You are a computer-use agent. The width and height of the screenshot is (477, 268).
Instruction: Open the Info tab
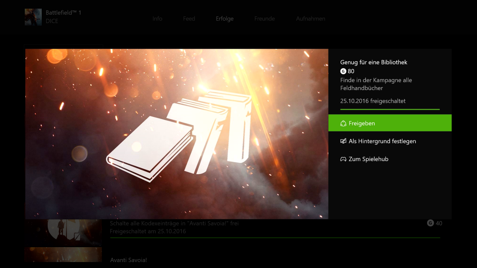pyautogui.click(x=157, y=19)
